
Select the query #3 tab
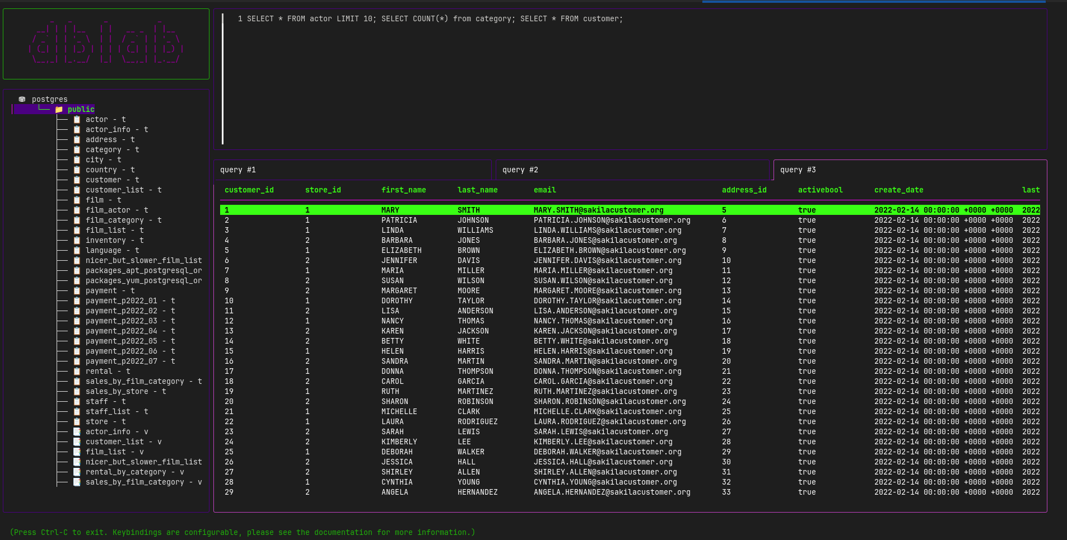(x=910, y=170)
